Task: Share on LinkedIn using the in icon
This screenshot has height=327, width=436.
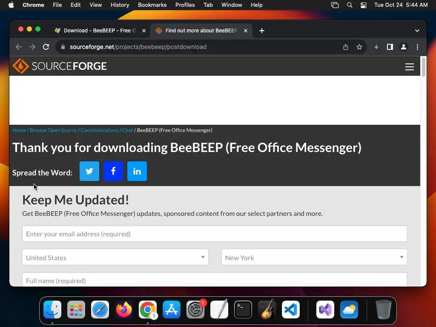Action: pyautogui.click(x=137, y=171)
